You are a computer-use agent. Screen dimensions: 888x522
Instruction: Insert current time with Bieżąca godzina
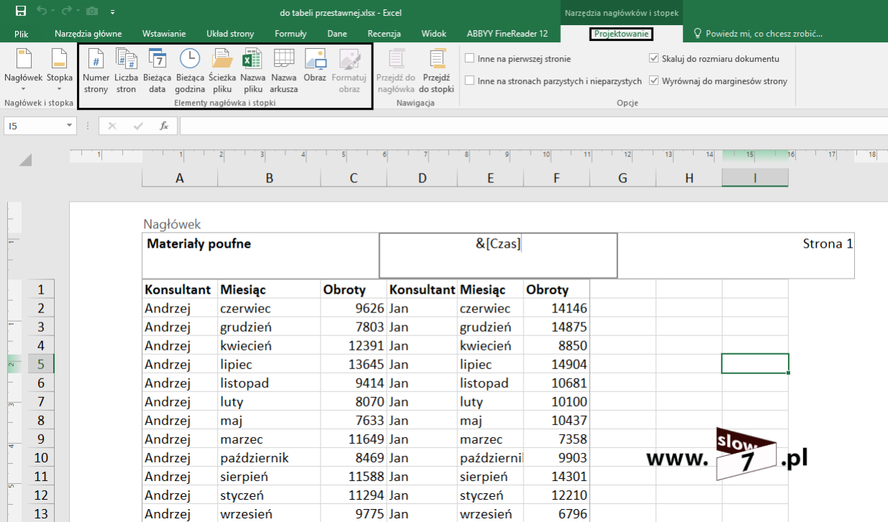pos(190,71)
